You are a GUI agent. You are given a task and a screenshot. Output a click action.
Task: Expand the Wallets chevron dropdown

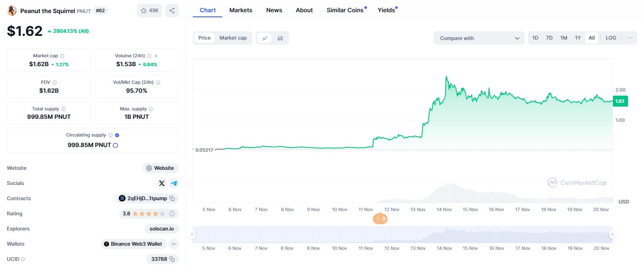click(x=174, y=244)
